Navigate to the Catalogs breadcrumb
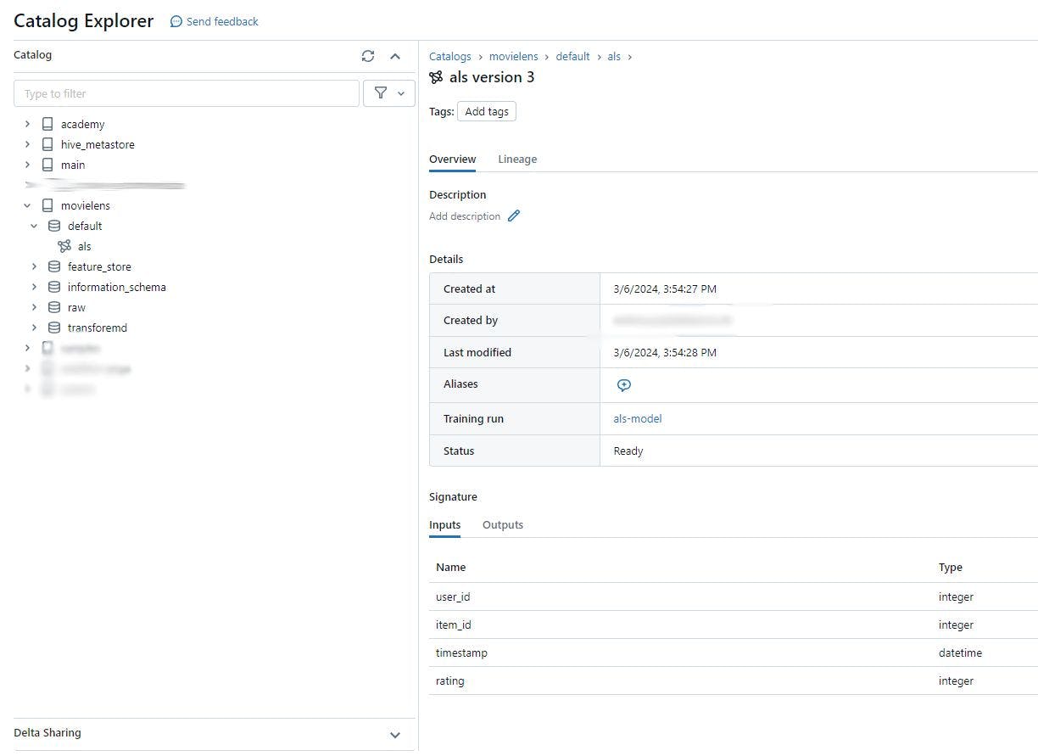The height and width of the screenshot is (756, 1038). tap(449, 56)
